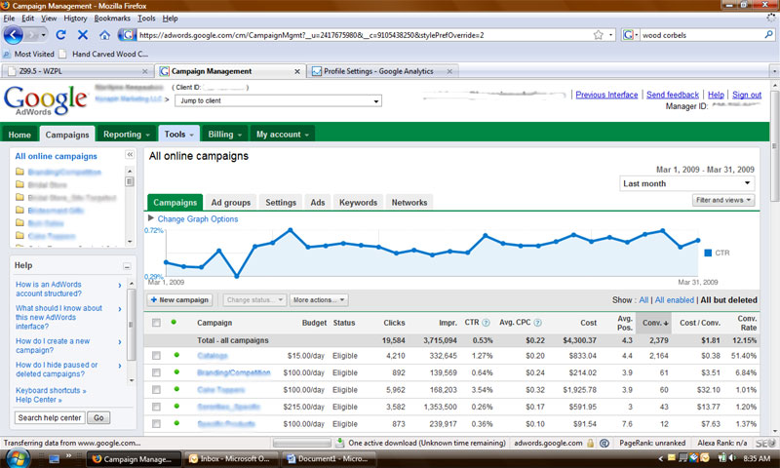Viewport: 780px width, 468px height.
Task: Bookmark the page with the star icon
Action: click(599, 35)
